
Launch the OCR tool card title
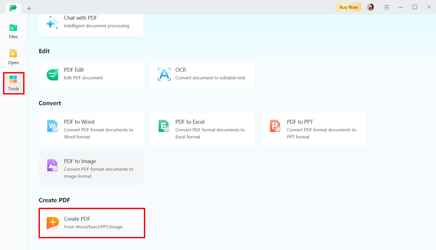181,70
